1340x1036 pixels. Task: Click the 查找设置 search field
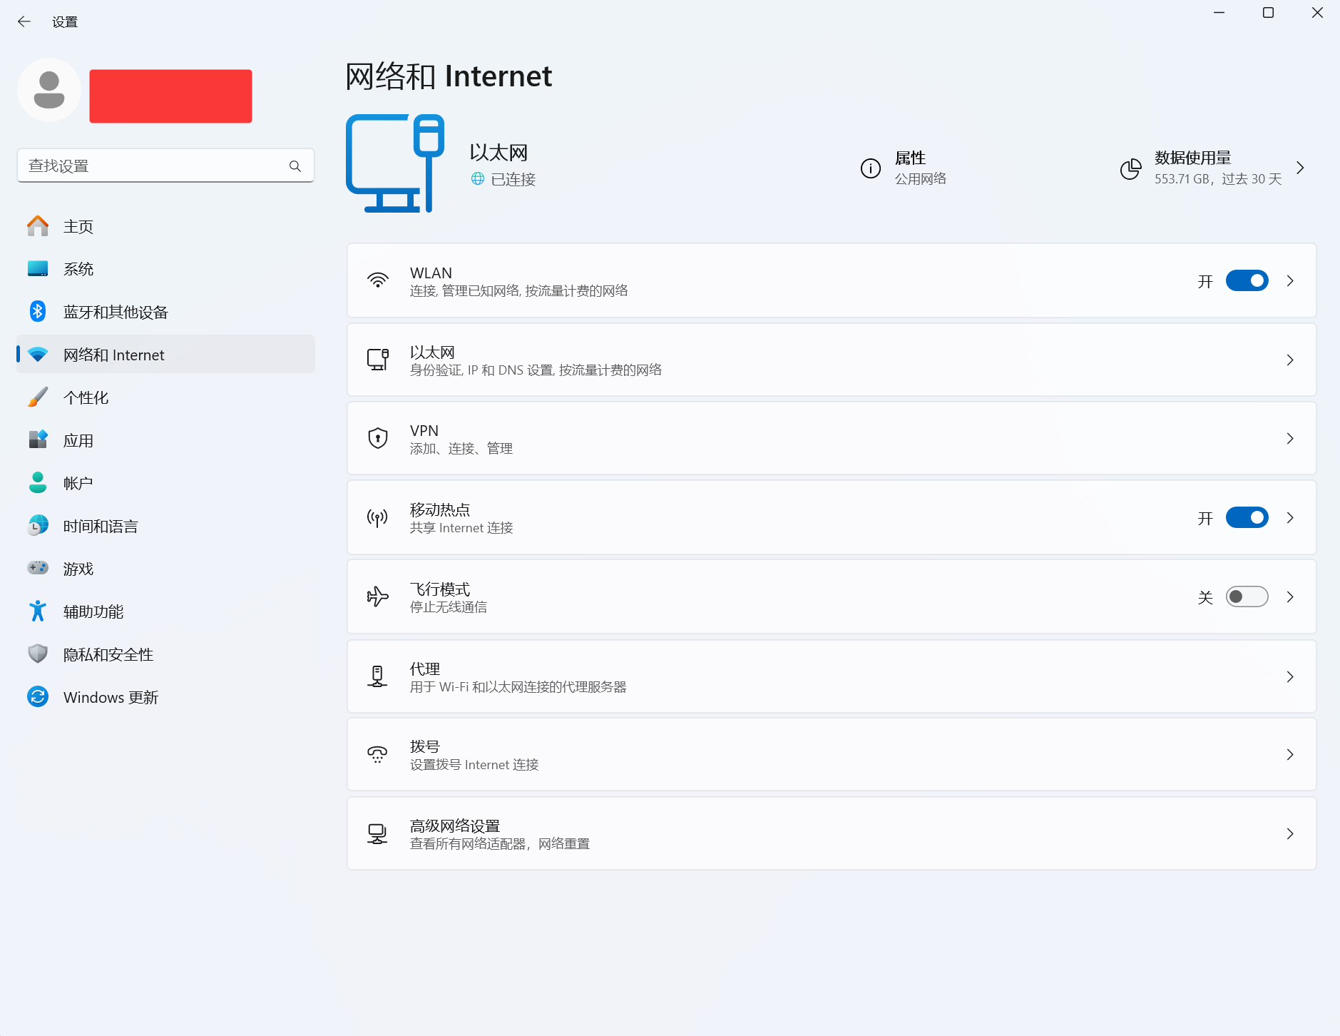tap(153, 166)
